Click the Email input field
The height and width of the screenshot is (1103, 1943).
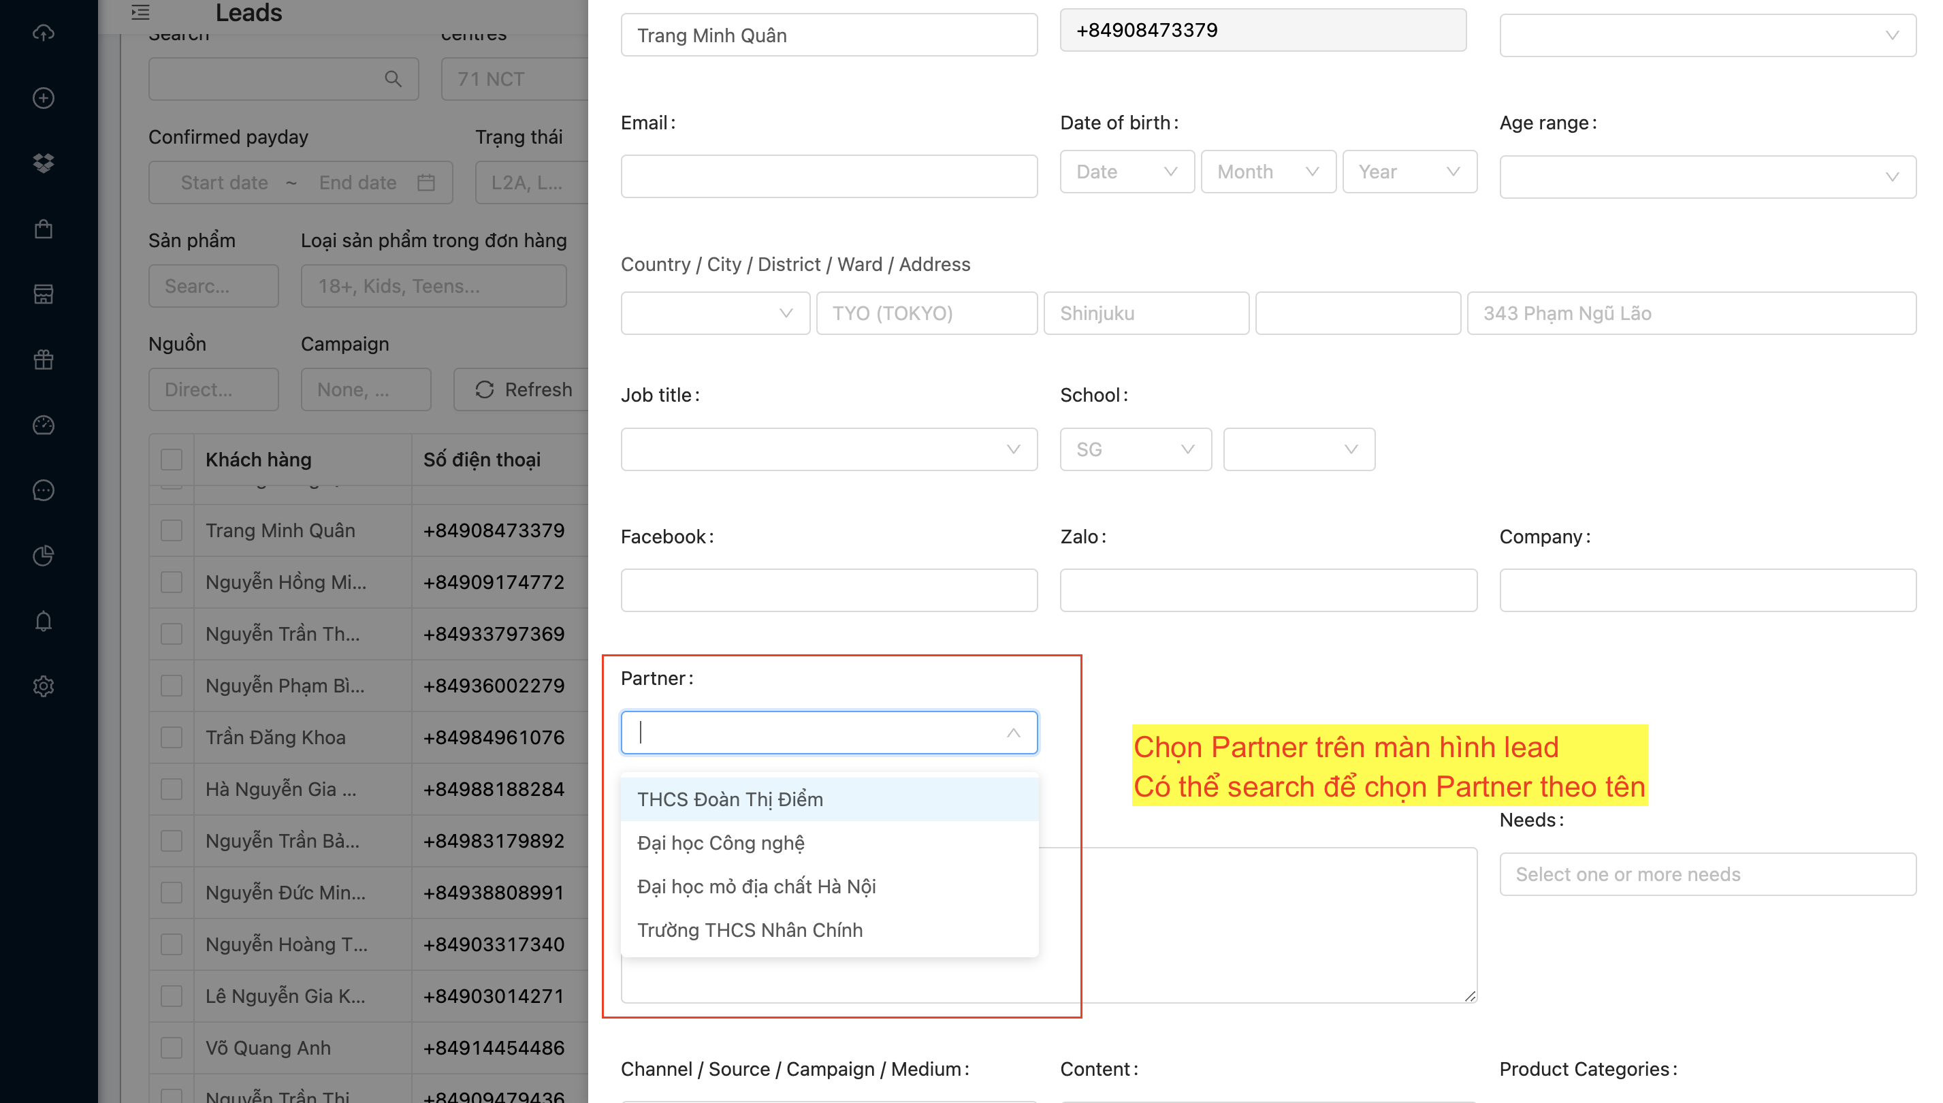pos(828,176)
